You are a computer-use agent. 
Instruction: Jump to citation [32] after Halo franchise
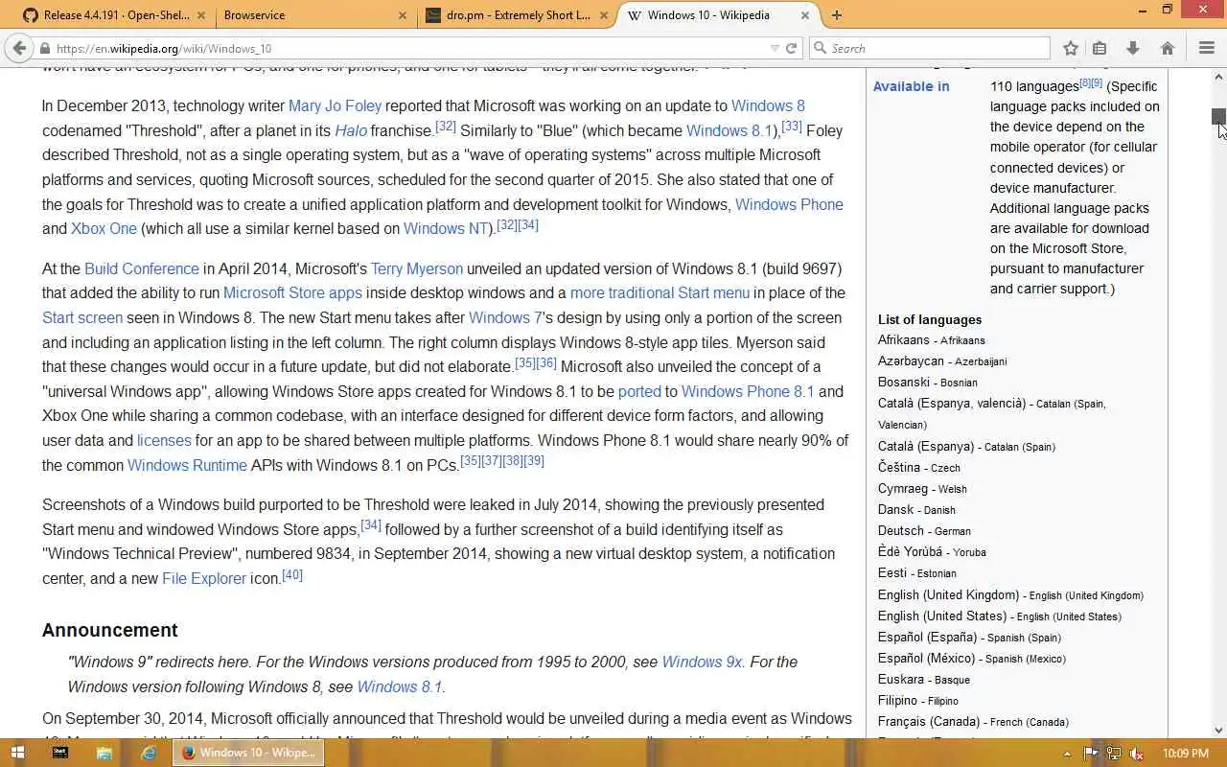[x=446, y=126]
